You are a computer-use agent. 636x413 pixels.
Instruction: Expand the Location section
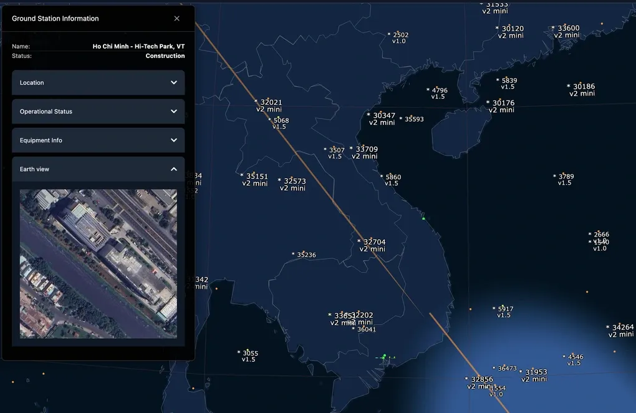coord(98,82)
